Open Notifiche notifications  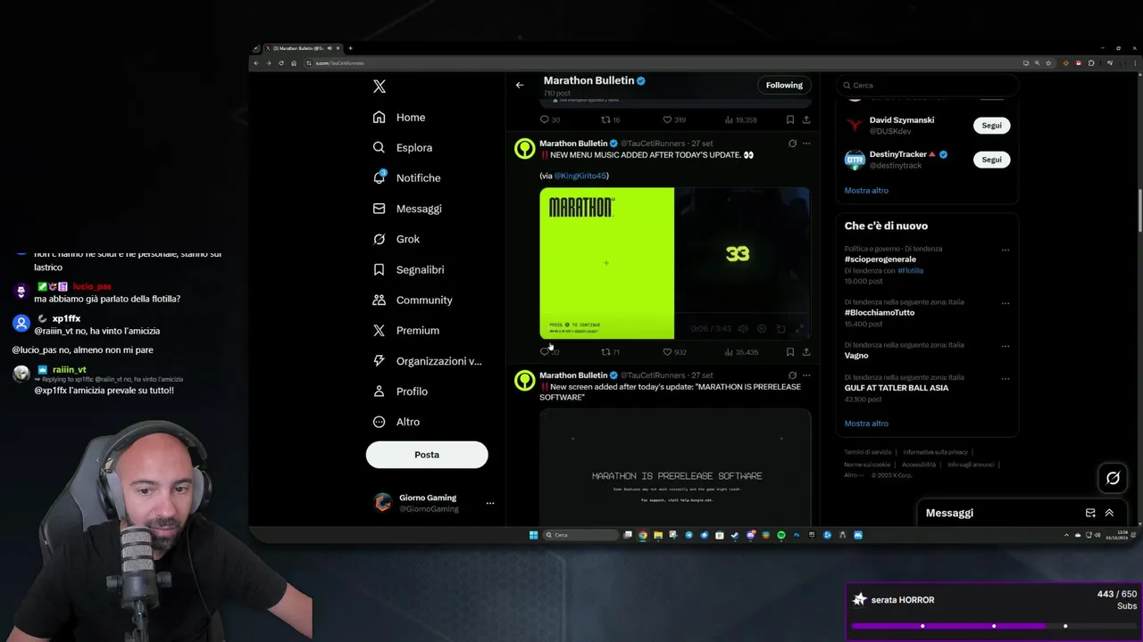407,178
